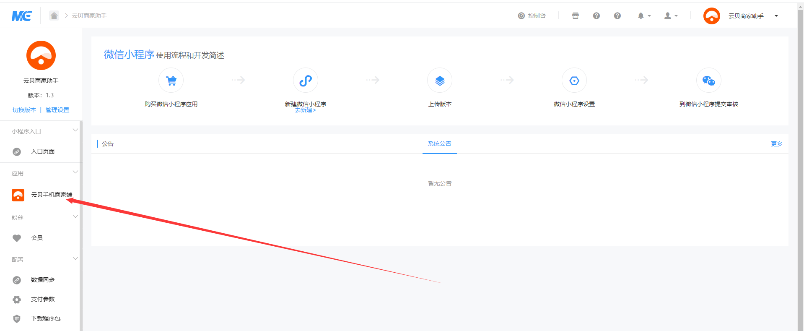Click the heart icon beside 会员
This screenshot has width=804, height=331.
pos(17,238)
